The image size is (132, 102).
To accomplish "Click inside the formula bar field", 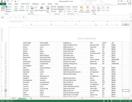I will 78,17.
